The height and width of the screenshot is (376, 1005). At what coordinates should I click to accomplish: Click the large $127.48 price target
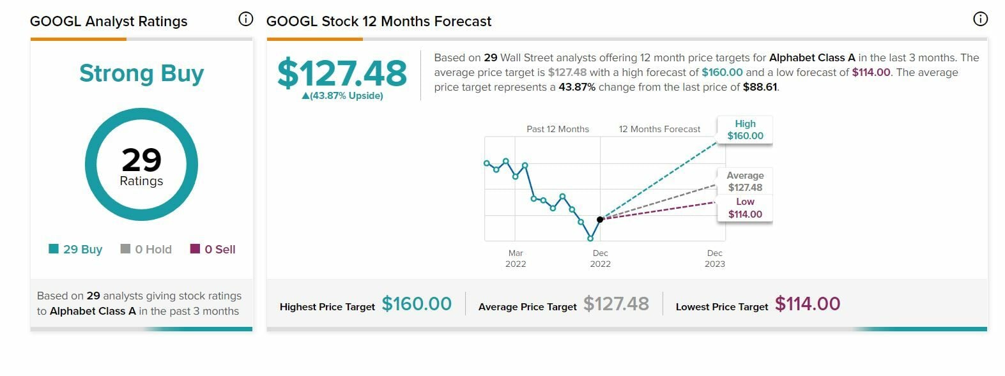pos(342,73)
